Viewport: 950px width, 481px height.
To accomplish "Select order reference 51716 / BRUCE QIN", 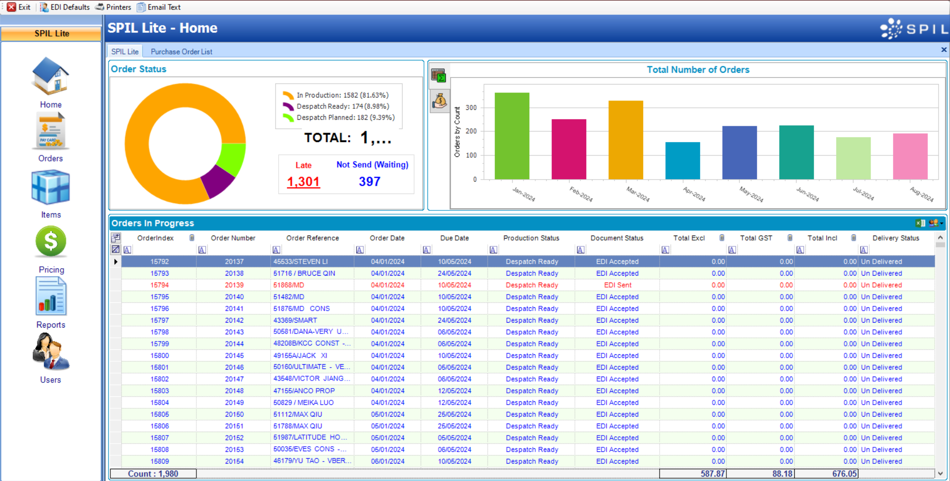I will click(x=304, y=273).
